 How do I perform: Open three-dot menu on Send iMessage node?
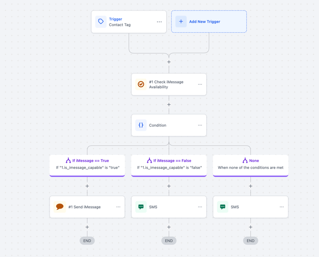tap(118, 207)
